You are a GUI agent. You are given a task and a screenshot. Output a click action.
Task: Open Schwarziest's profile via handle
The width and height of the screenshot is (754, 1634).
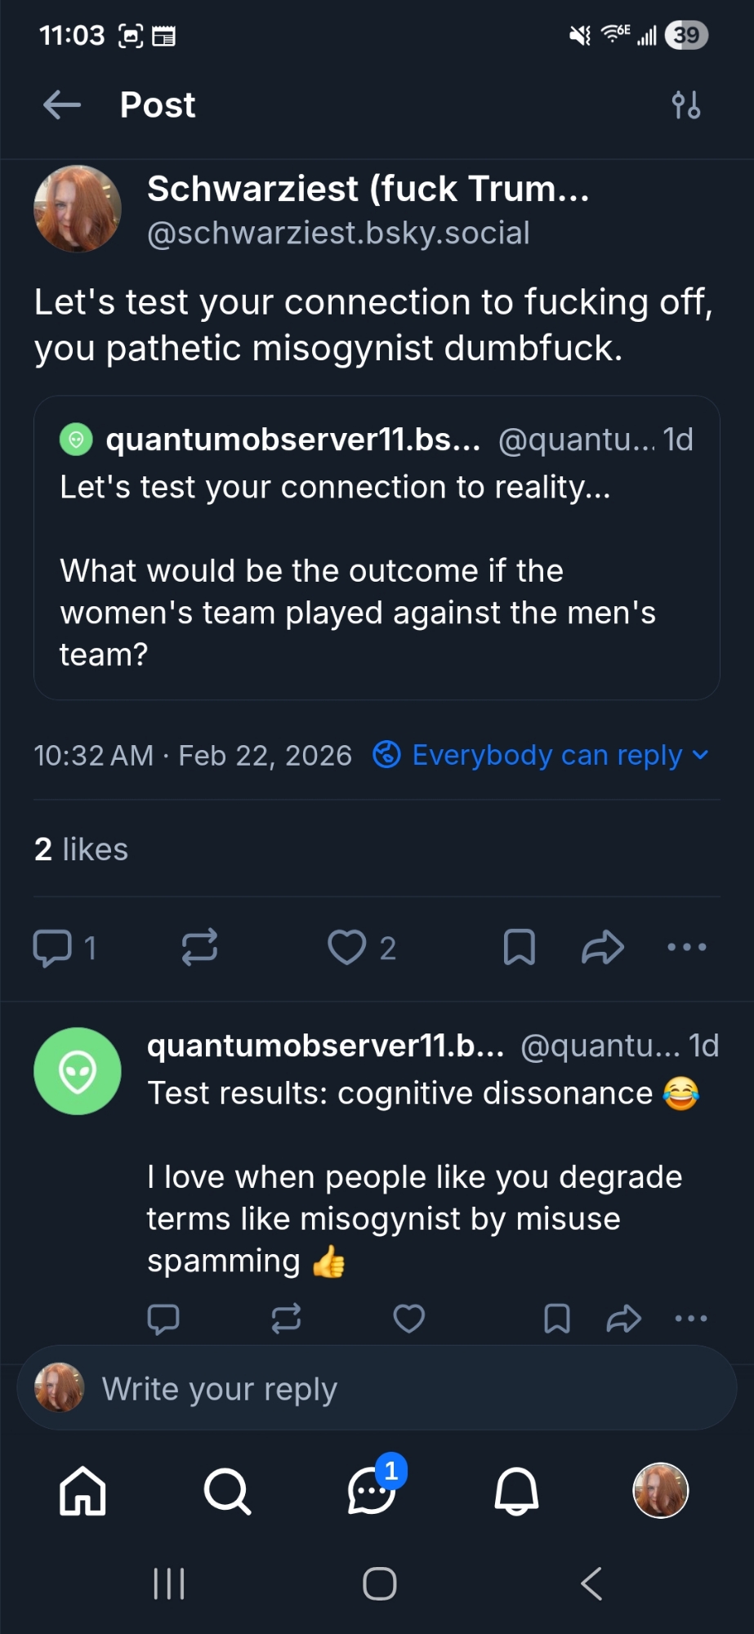pyautogui.click(x=338, y=234)
